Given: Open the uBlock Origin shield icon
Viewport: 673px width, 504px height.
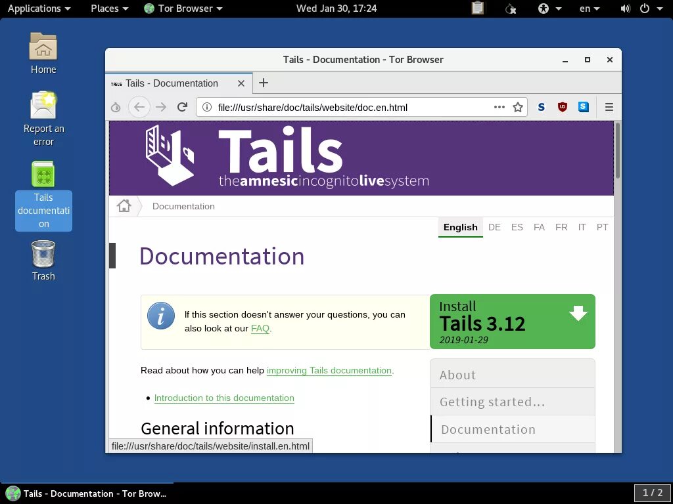Looking at the screenshot, I should tap(563, 107).
